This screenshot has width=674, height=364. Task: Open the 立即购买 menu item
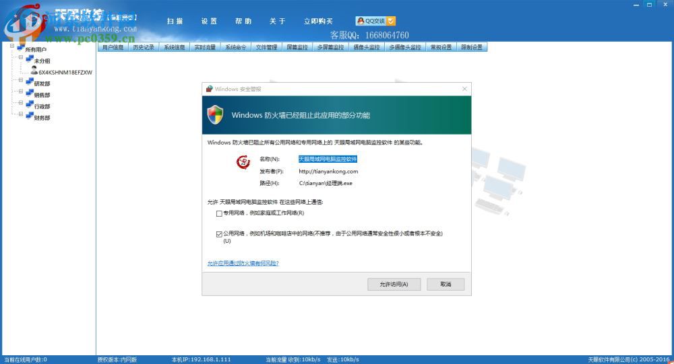point(319,21)
